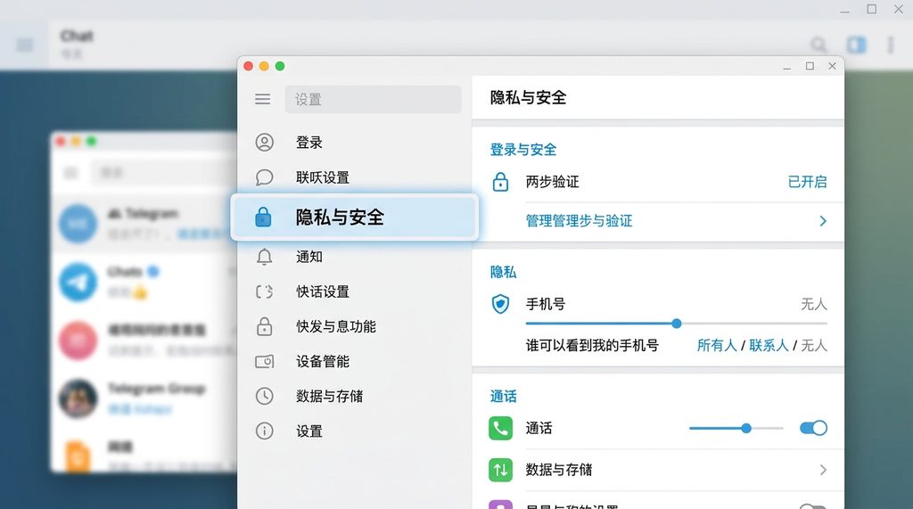Click the 已开启 status of 两步验证
Image resolution: width=913 pixels, height=509 pixels.
point(807,182)
